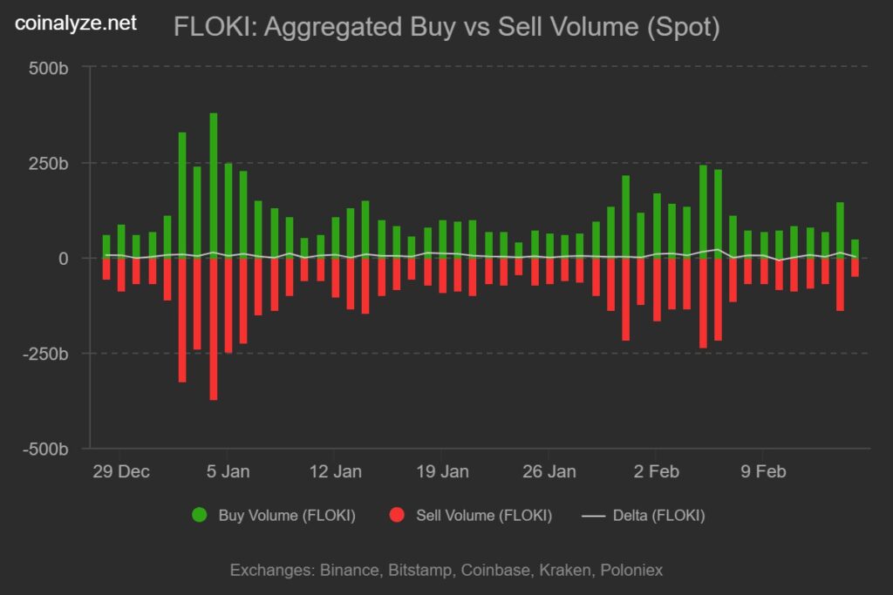Click the red Sell Volume legend circle
893x595 pixels.
(397, 515)
